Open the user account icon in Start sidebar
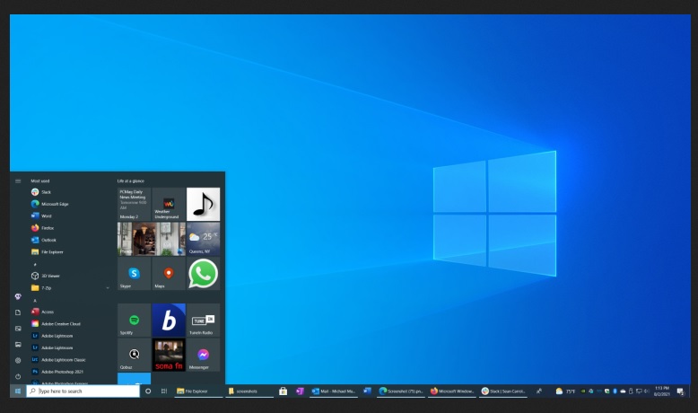Viewport: 698px width, 413px height. point(18,296)
